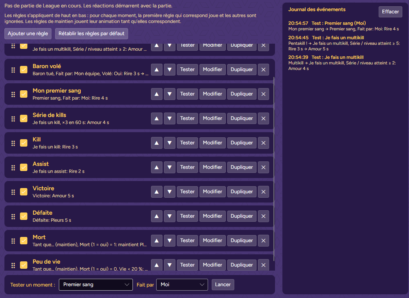Move the Baron volé rule down
Image resolution: width=409 pixels, height=298 pixels.
coord(170,70)
